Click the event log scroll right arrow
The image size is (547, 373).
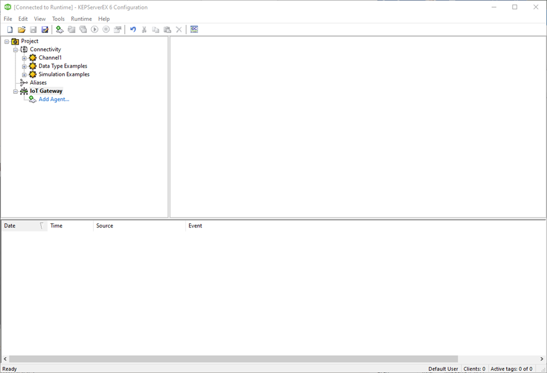[542, 359]
